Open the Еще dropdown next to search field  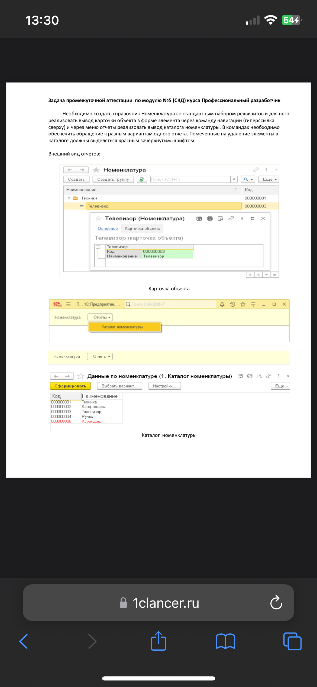pyautogui.click(x=269, y=179)
